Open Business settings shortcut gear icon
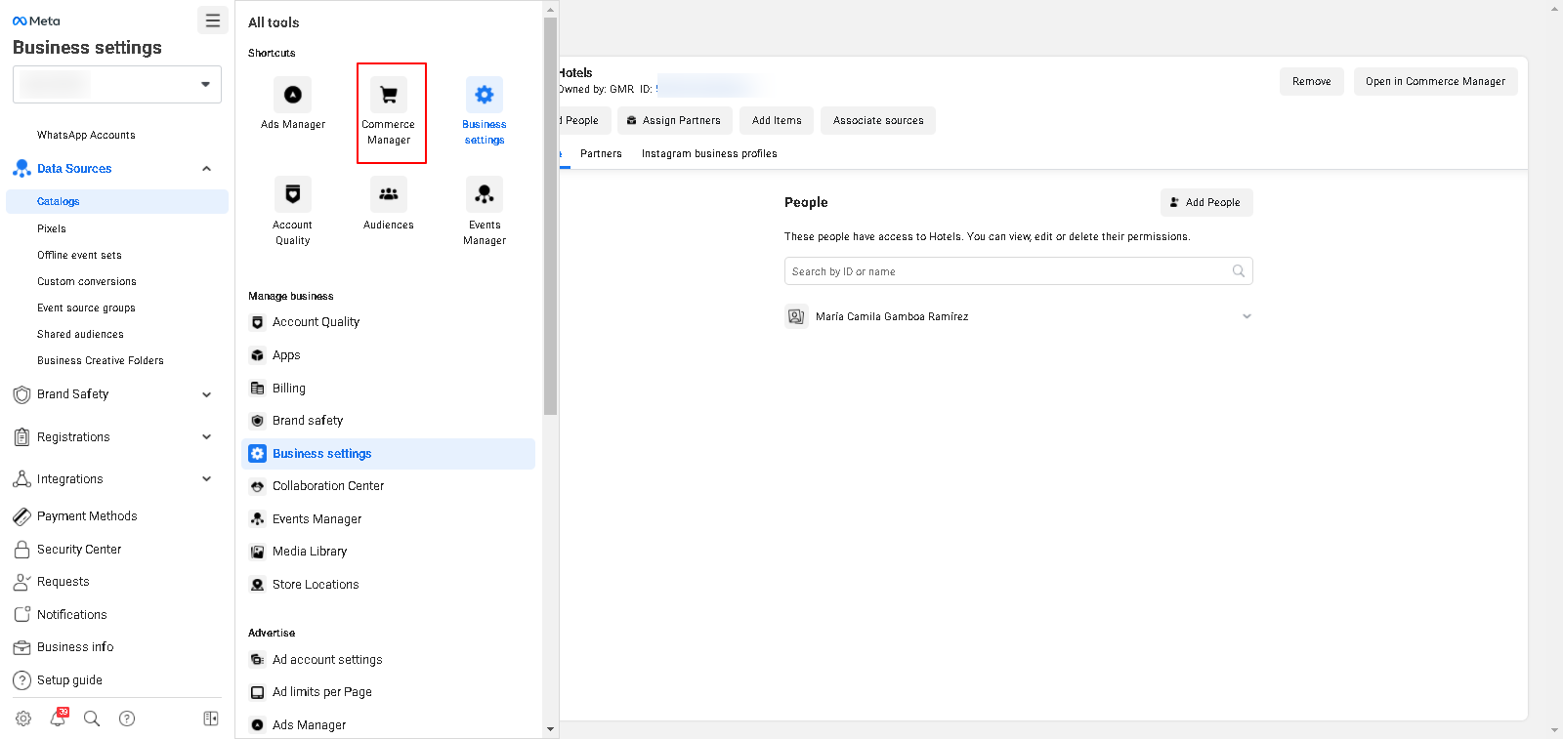Viewport: 1563px width, 739px height. point(485,95)
